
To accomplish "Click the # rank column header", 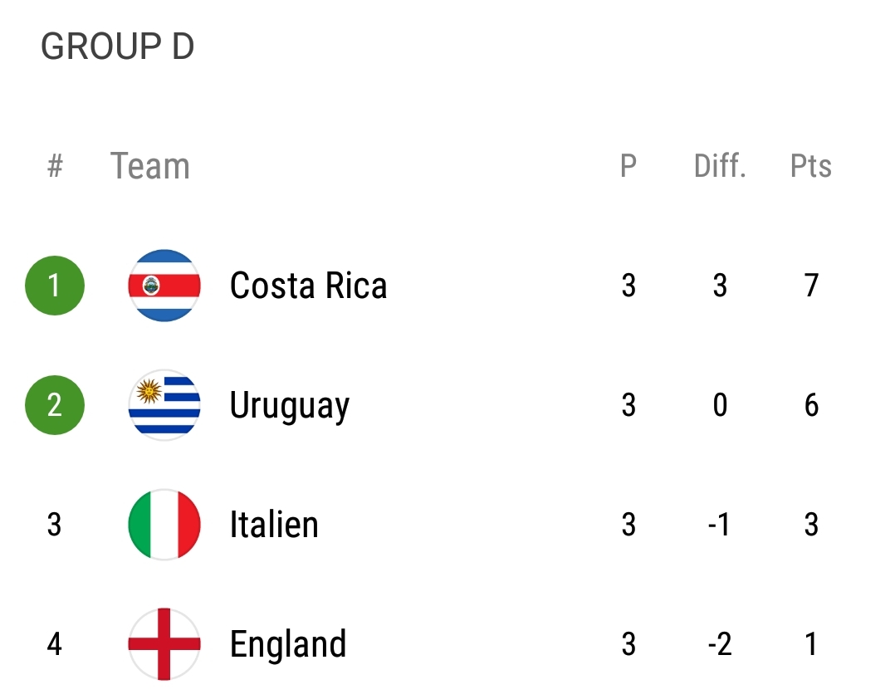I will (55, 166).
